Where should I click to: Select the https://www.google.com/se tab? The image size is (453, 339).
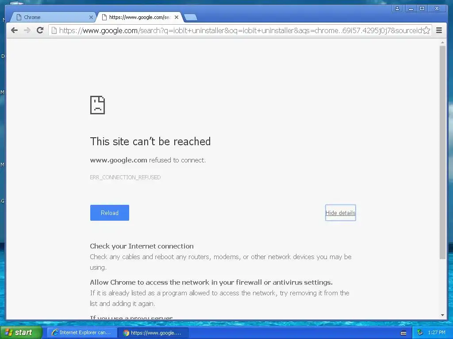click(140, 17)
